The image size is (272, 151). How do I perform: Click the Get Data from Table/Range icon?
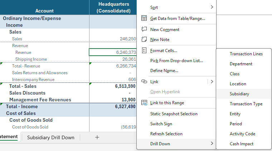point(144,18)
